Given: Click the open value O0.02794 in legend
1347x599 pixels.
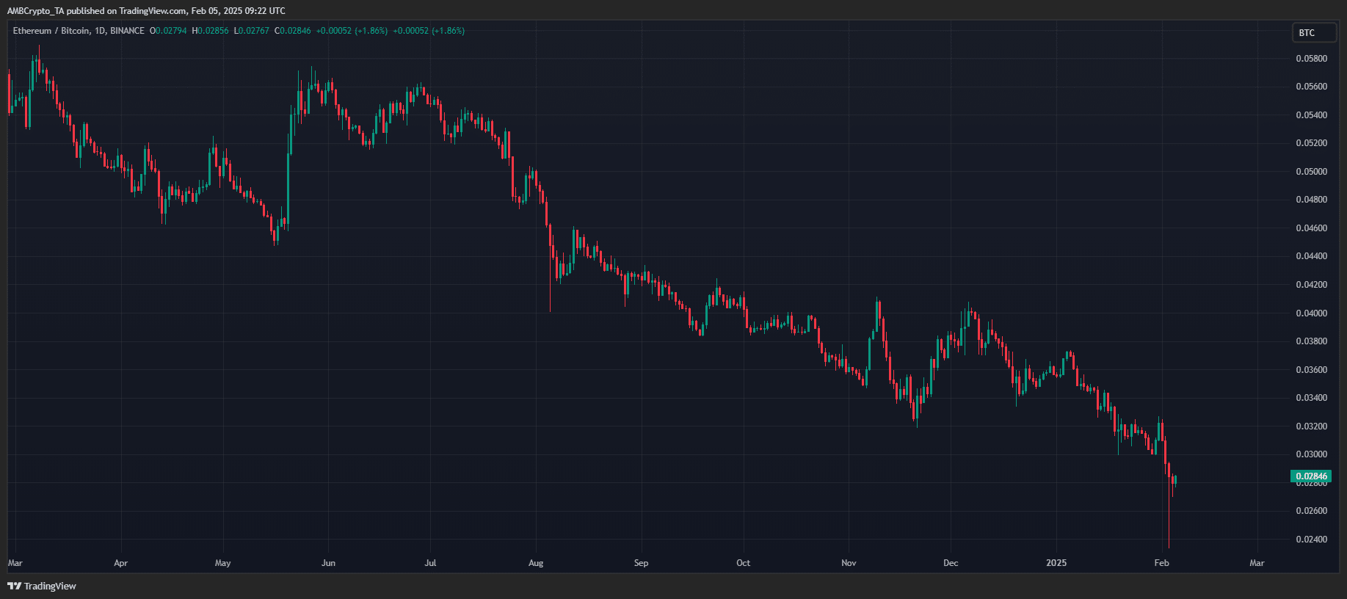Looking at the screenshot, I should pos(168,31).
